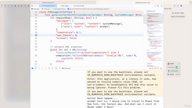Viewport: 192px width, 108px height.
Task: Toggle breakpoints activation in debug bar
Action: 32,68
